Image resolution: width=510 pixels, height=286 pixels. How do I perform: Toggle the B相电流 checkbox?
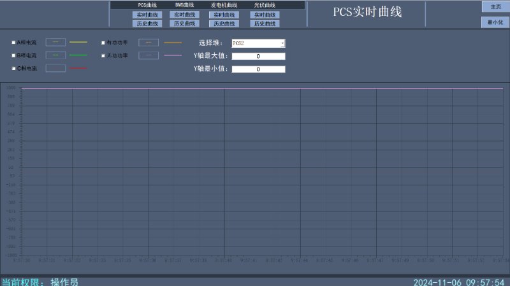13,55
